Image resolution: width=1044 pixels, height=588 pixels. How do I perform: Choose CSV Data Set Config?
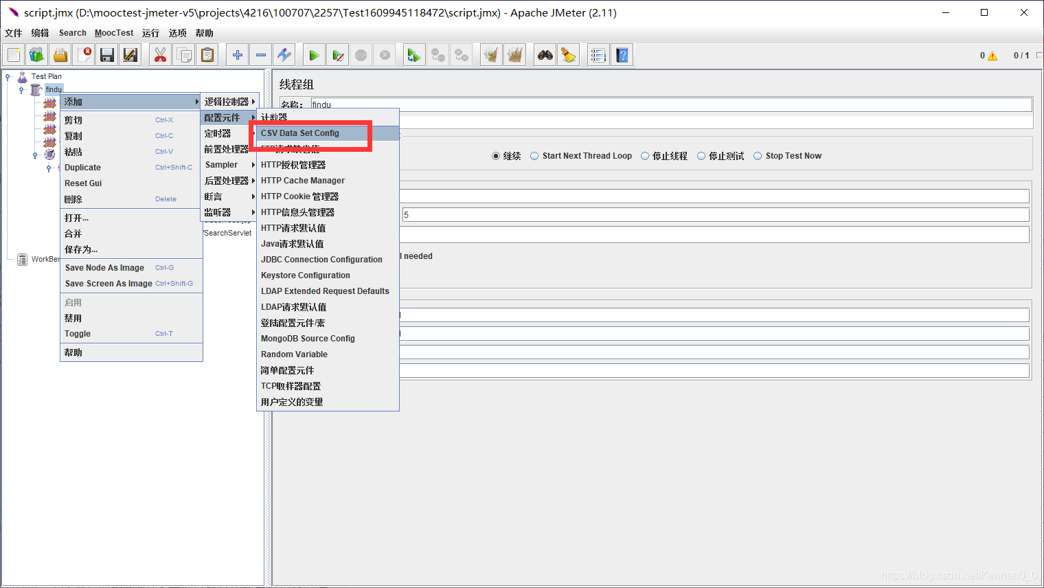[x=328, y=133]
